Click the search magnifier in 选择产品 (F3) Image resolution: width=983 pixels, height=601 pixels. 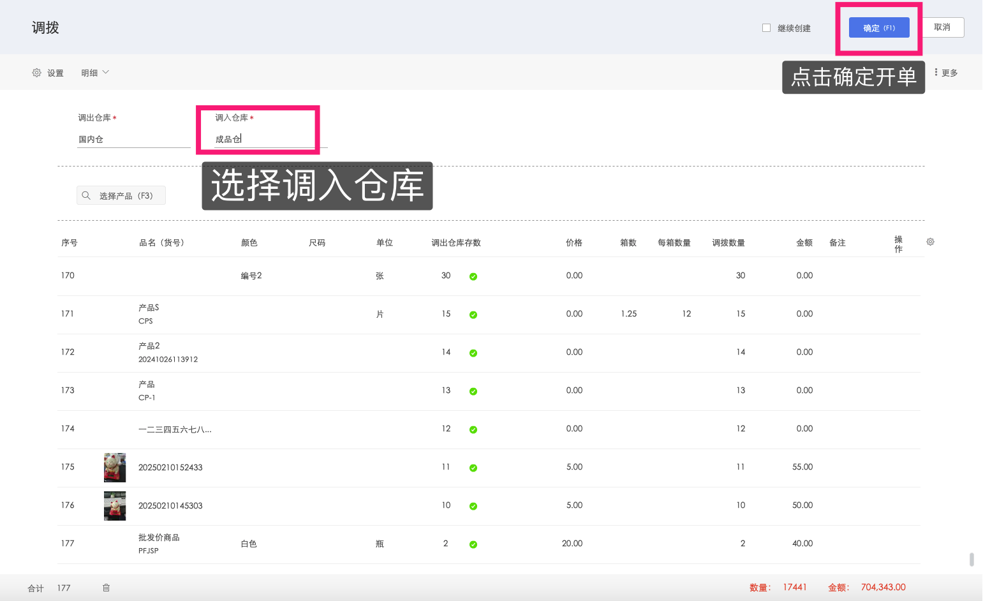click(86, 195)
